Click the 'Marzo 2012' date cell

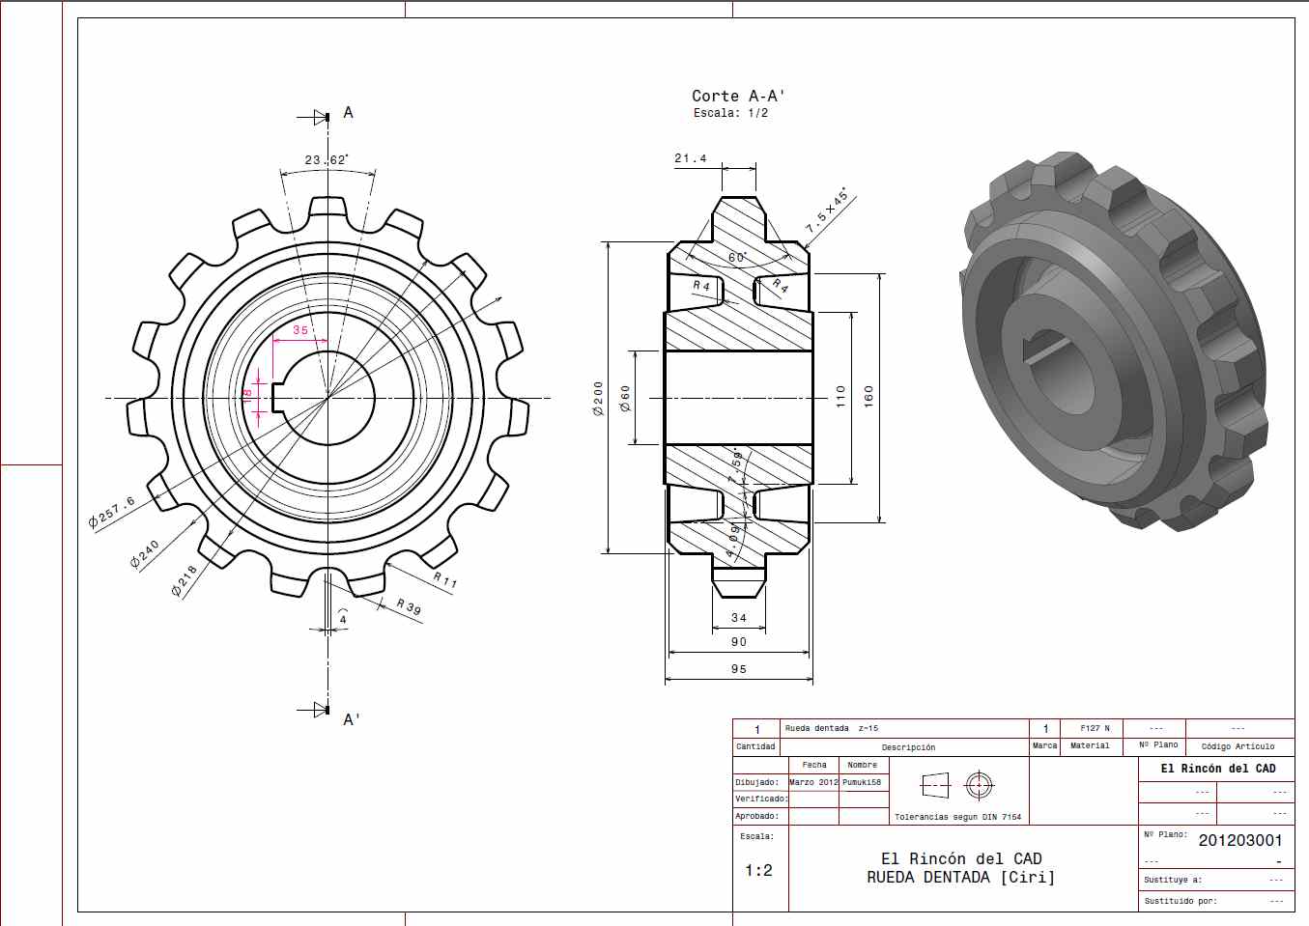813,782
